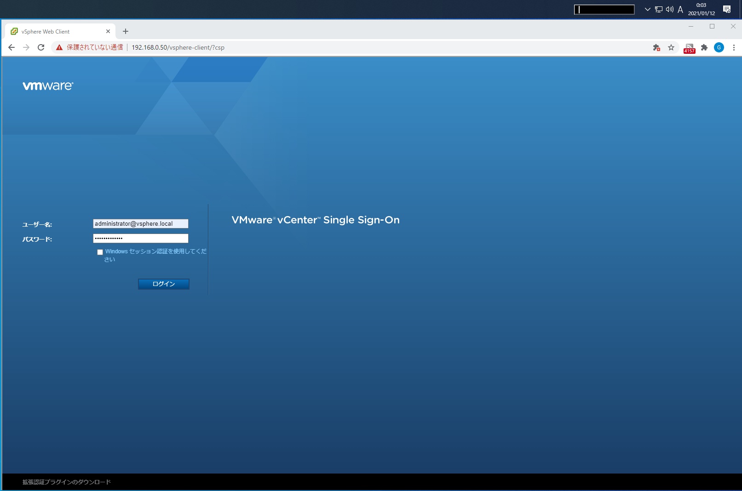This screenshot has width=742, height=491.
Task: Focus the パスワード password field
Action: point(141,238)
